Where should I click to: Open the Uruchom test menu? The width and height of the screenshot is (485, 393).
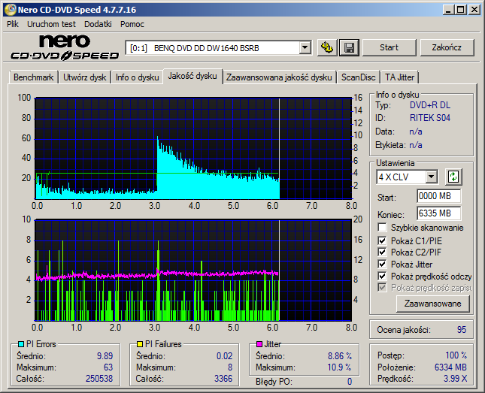click(x=51, y=24)
